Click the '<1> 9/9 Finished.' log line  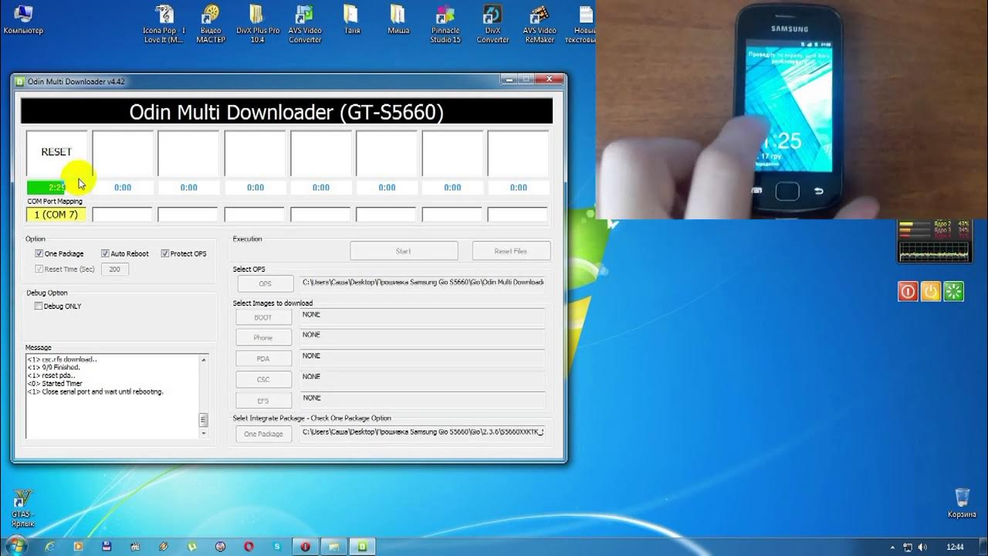click(x=54, y=368)
